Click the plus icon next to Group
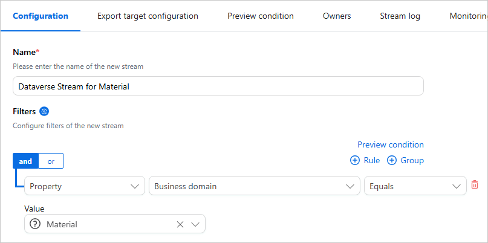 click(x=391, y=160)
